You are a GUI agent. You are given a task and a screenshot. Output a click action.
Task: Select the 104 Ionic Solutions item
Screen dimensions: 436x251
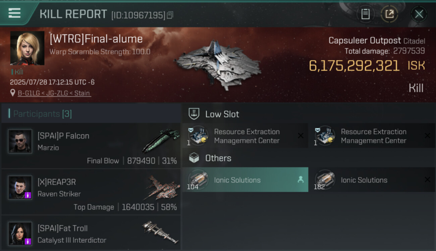(x=245, y=180)
